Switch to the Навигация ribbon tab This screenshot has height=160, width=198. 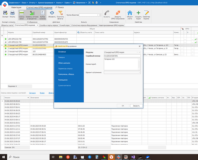[16, 7]
